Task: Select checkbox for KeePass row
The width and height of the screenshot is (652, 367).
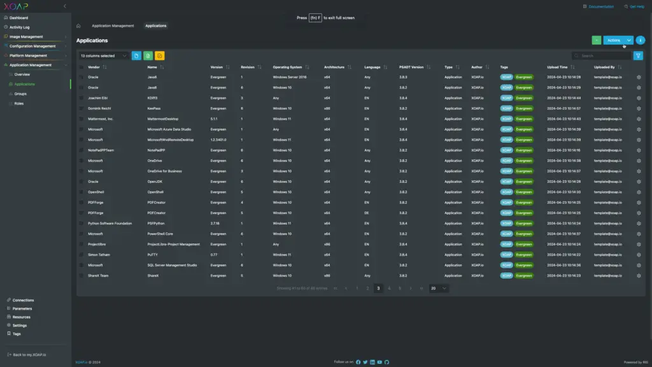Action: tap(81, 108)
